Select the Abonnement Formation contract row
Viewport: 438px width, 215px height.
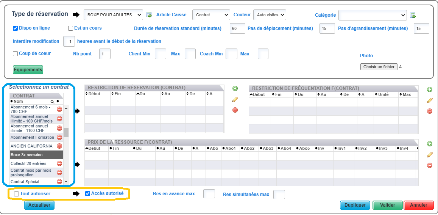coord(32,137)
